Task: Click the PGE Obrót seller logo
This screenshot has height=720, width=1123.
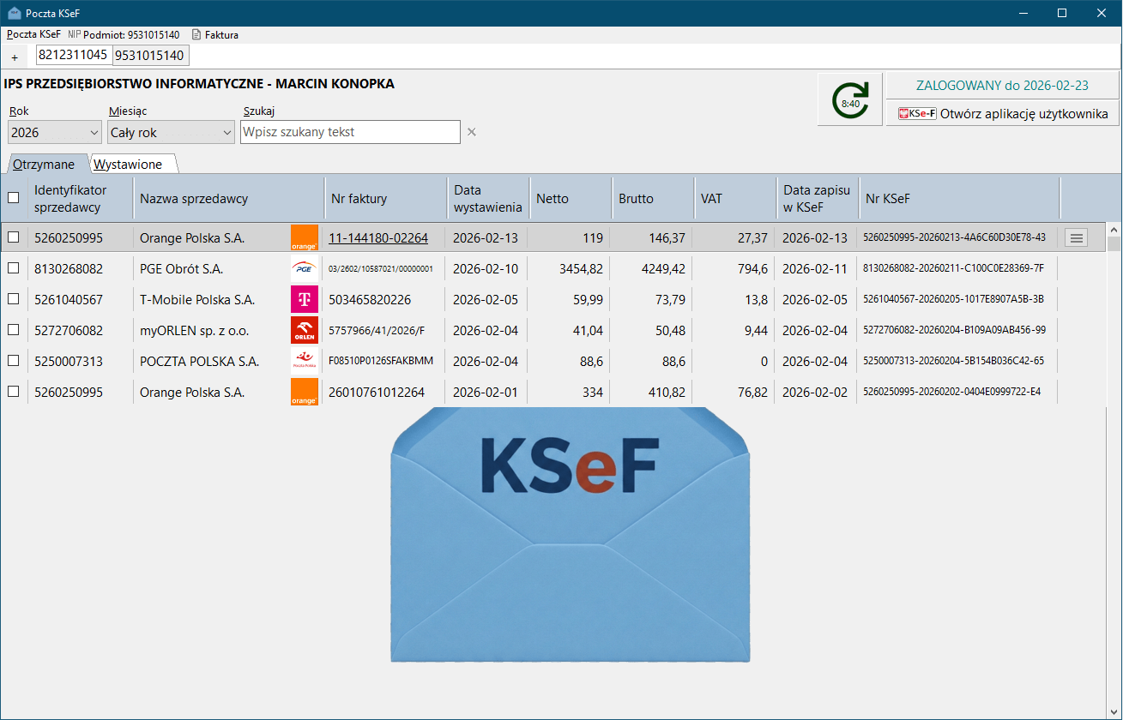Action: tap(305, 269)
